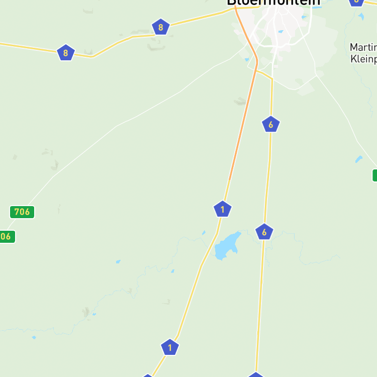Click the Route 6 shield nearest Bloemfontein city
Image resolution: width=377 pixels, height=377 pixels.
click(x=271, y=124)
